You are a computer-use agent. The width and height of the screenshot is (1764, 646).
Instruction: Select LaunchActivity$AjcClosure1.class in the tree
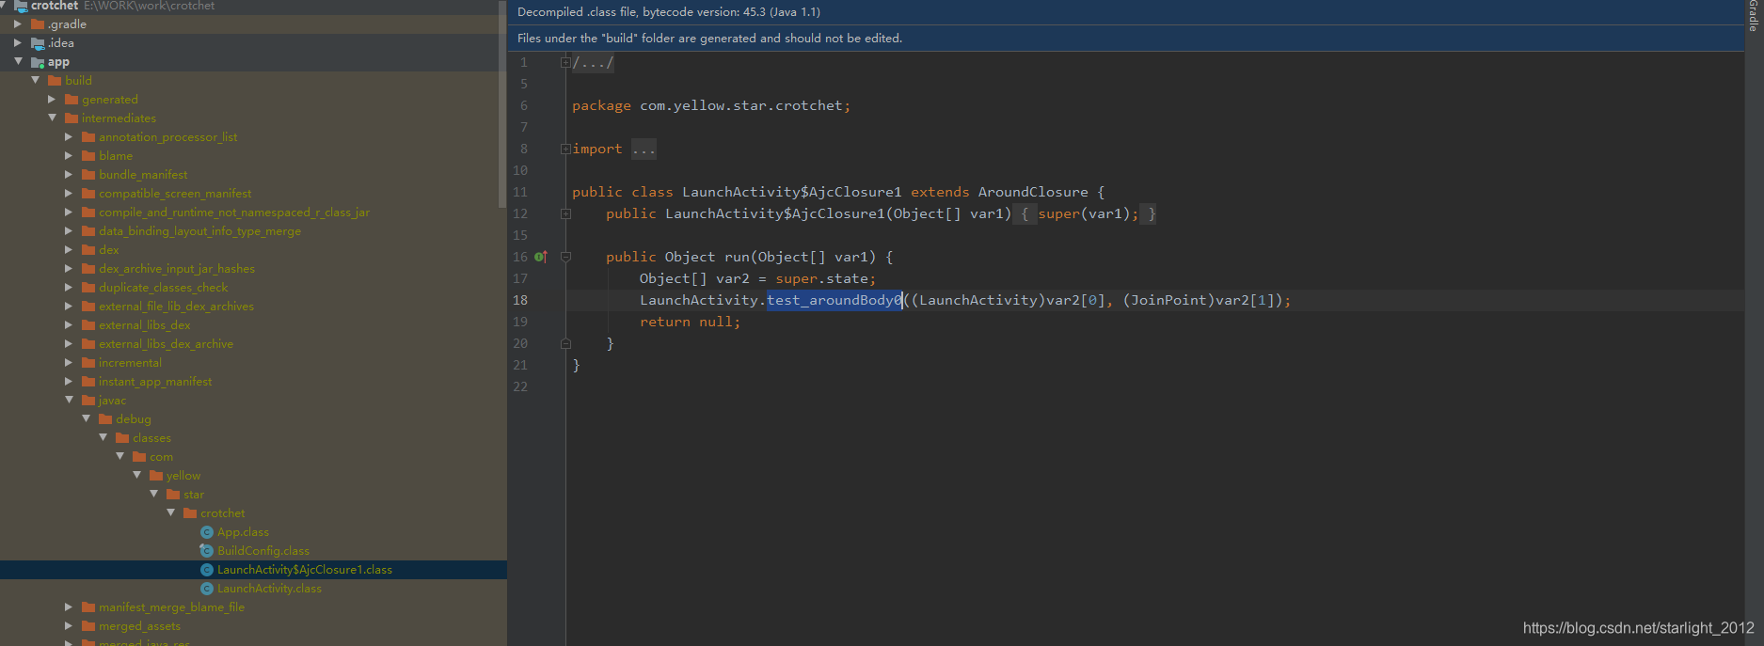tap(304, 570)
